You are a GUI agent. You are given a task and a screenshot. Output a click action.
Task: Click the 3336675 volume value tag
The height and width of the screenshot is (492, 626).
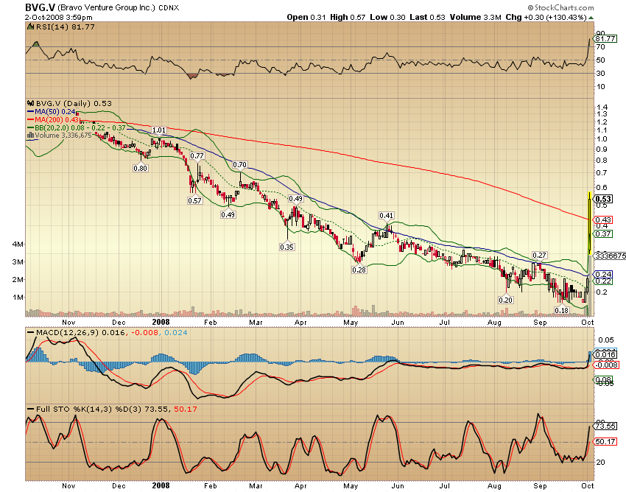610,256
